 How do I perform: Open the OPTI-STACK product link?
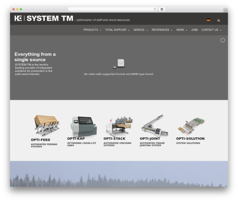point(114,139)
